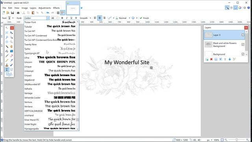Toggle Underline formatting

click(x=71, y=18)
